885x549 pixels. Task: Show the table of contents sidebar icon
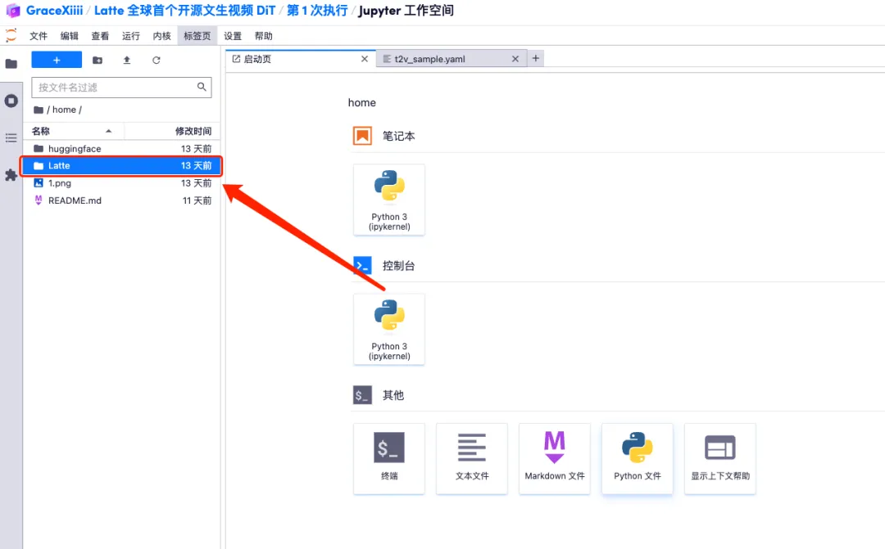coord(11,138)
